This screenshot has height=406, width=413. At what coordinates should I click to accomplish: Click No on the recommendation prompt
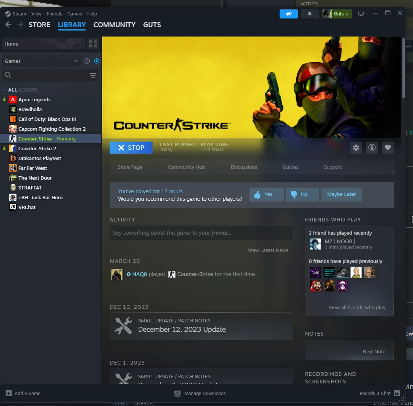coord(302,194)
